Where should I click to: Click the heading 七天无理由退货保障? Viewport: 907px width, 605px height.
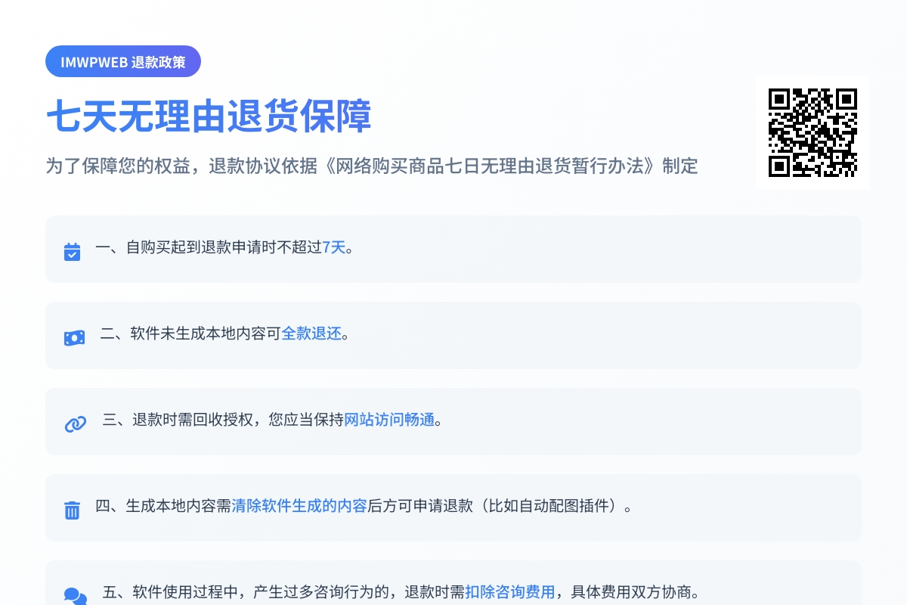(x=209, y=117)
